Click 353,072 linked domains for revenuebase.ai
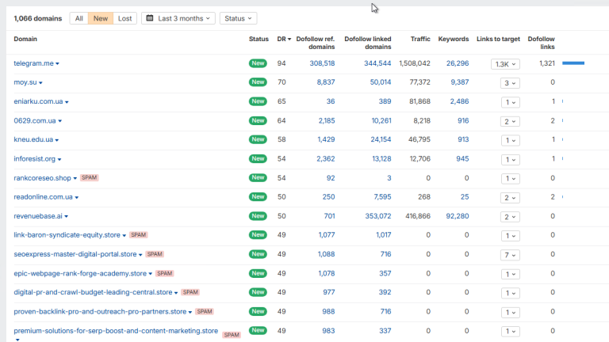This screenshot has width=609, height=342. (x=378, y=216)
